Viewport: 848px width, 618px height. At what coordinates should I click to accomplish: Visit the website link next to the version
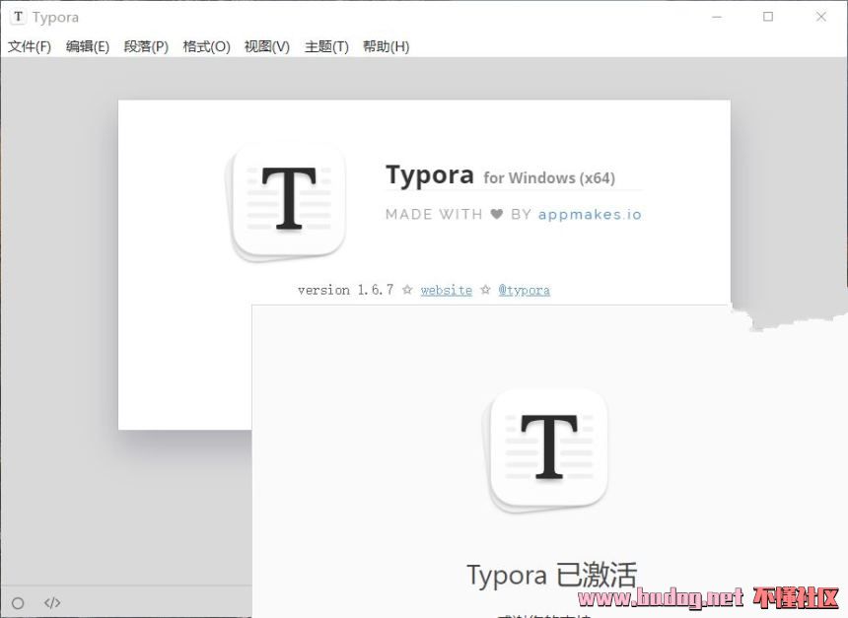tap(446, 290)
